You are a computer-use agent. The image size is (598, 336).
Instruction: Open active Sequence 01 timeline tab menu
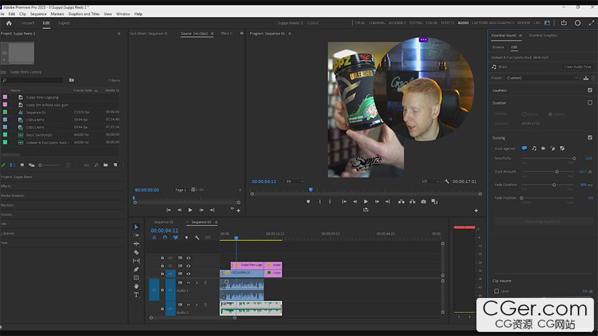click(216, 222)
